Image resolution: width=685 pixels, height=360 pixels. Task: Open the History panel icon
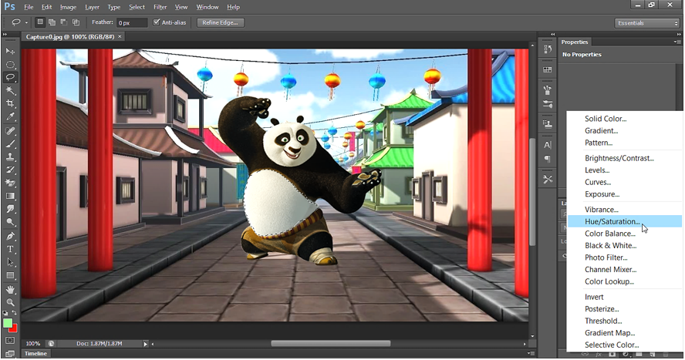point(548,49)
